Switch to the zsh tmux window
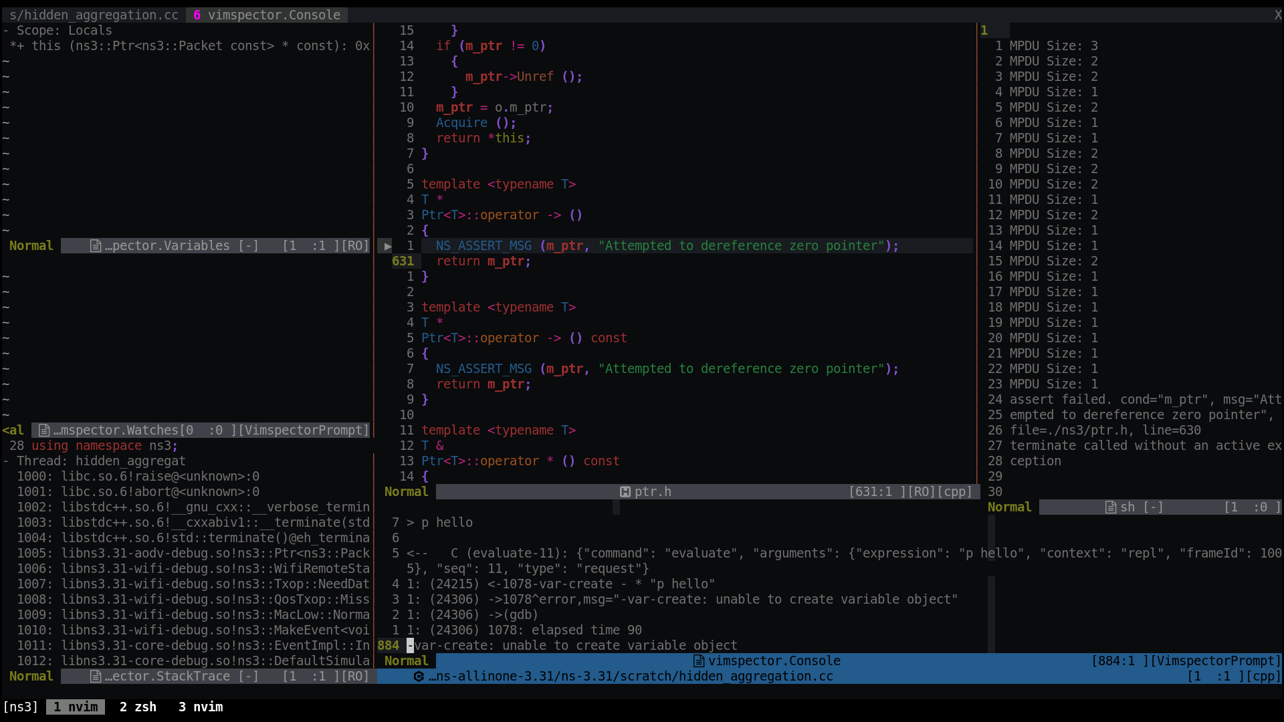Image resolution: width=1284 pixels, height=722 pixels. (137, 707)
